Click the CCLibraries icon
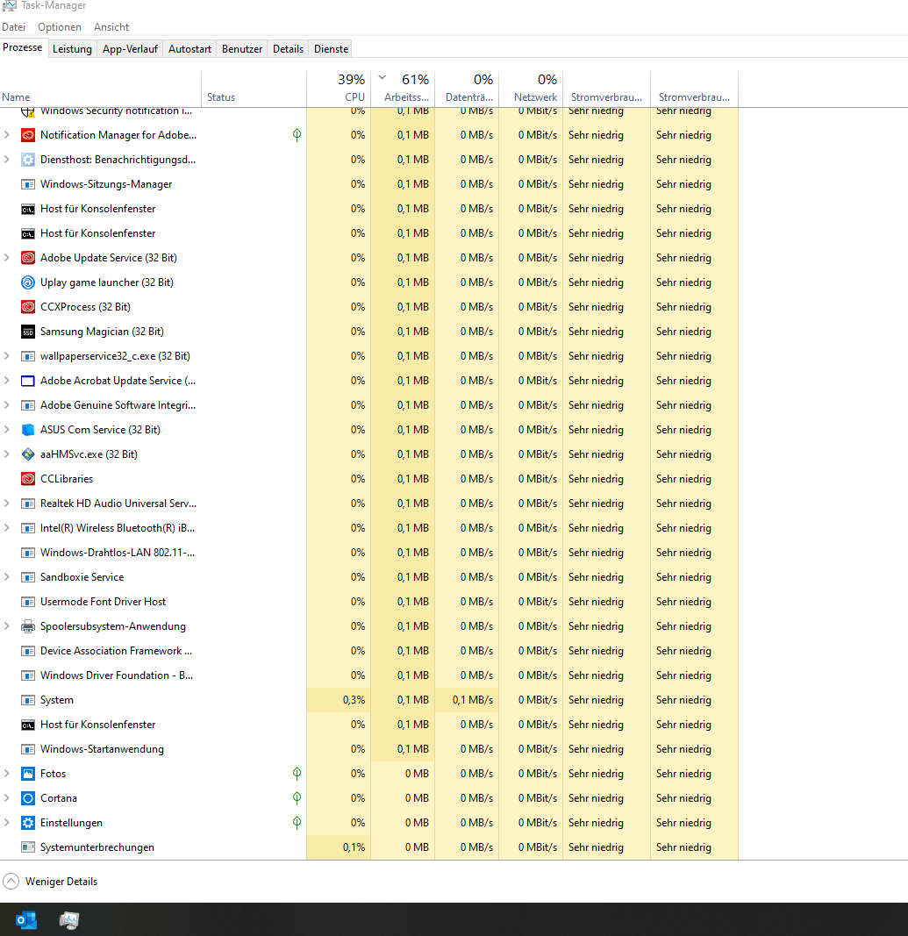Viewport: 908px width, 936px height. point(27,479)
